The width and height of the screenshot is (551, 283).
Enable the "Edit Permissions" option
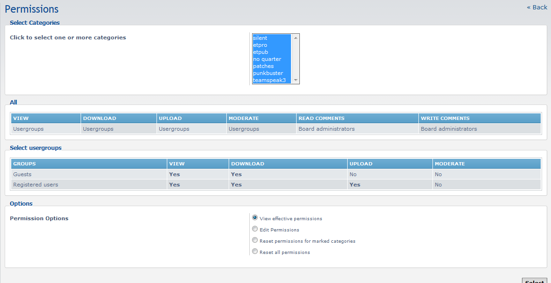pyautogui.click(x=255, y=229)
